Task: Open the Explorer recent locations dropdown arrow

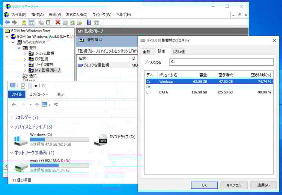Action: [30, 105]
